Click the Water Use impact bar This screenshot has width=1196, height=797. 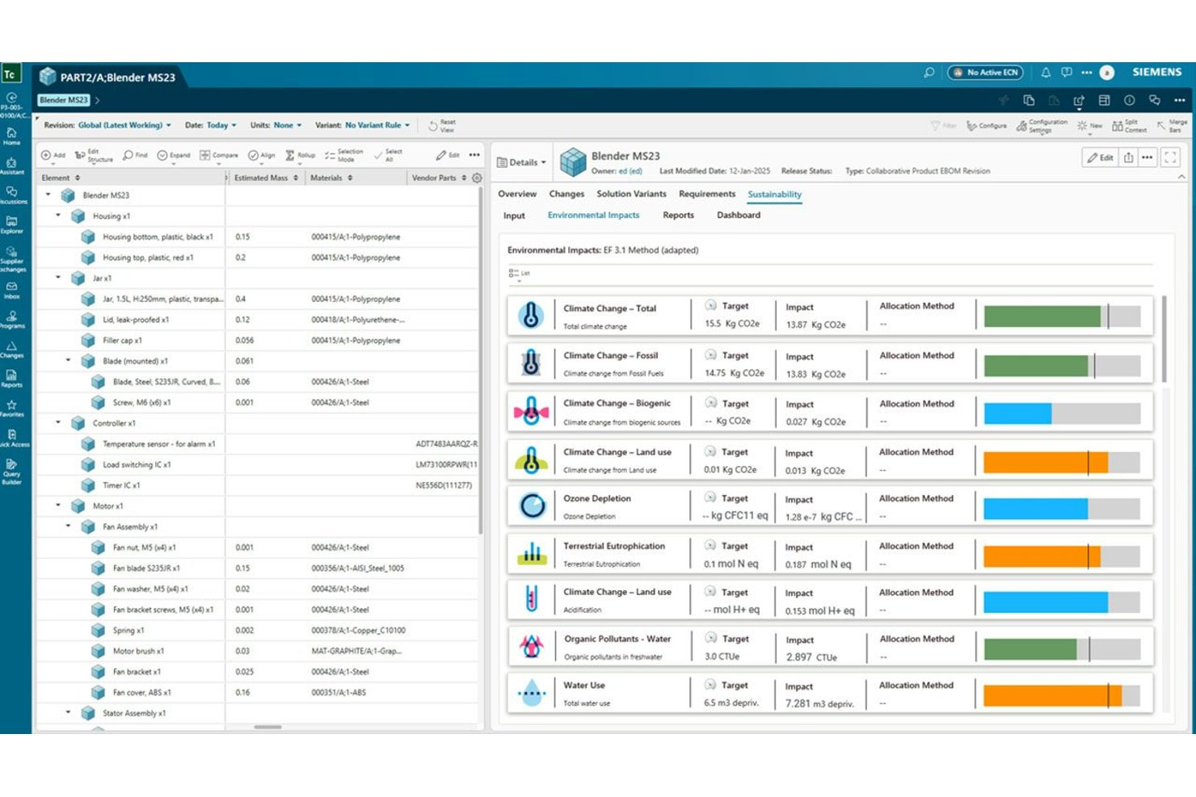click(x=1062, y=696)
